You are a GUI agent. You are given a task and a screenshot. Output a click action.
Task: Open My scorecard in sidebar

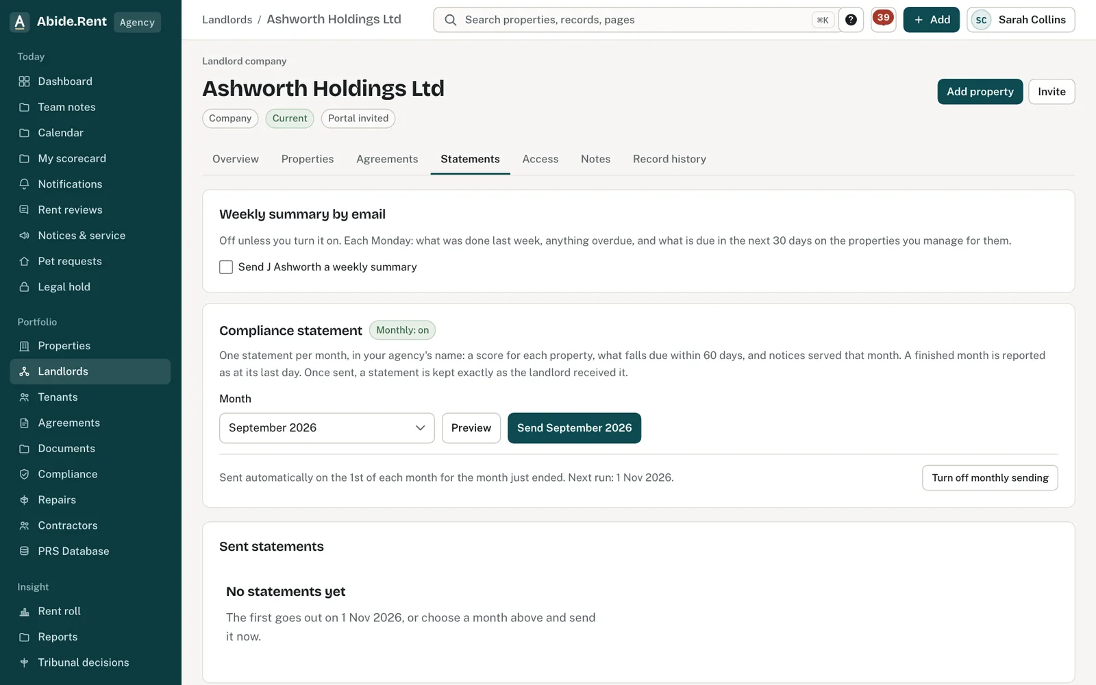click(x=90, y=159)
